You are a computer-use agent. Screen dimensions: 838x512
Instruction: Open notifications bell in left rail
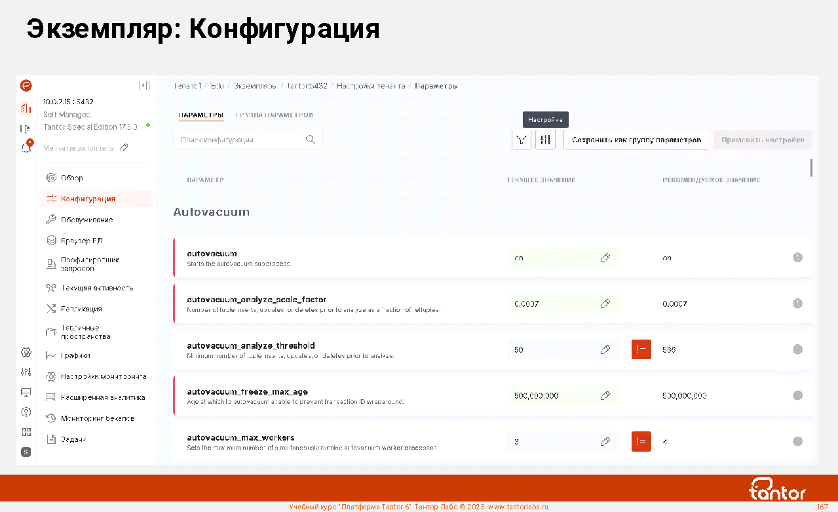pos(26,148)
